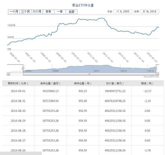Click the 净持仓量（吨）column header
Screen dimensions: 165x155
(x=82, y=83)
